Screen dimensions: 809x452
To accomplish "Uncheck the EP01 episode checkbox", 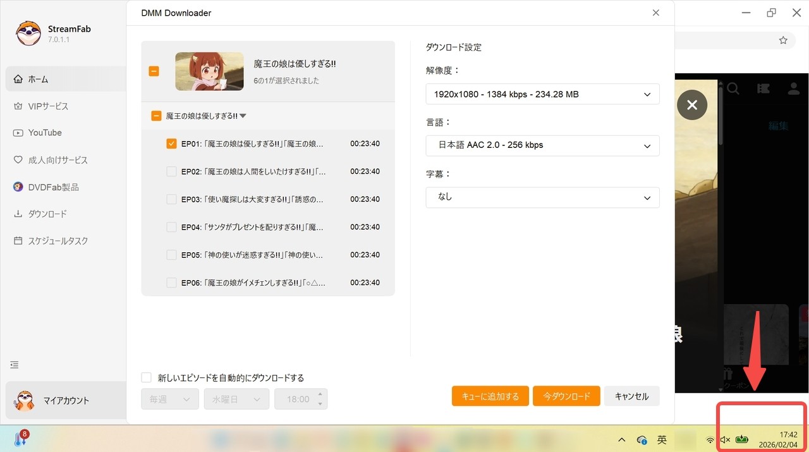I will [171, 144].
